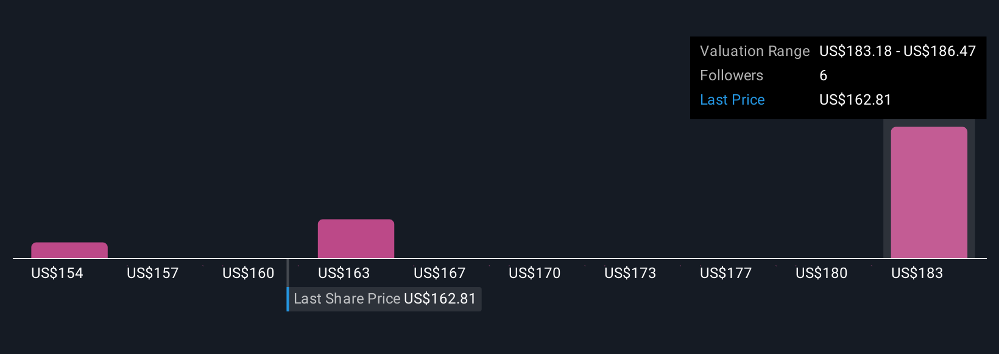This screenshot has height=354, width=999.
Task: Click the US$173 axis label
Action: tap(630, 273)
